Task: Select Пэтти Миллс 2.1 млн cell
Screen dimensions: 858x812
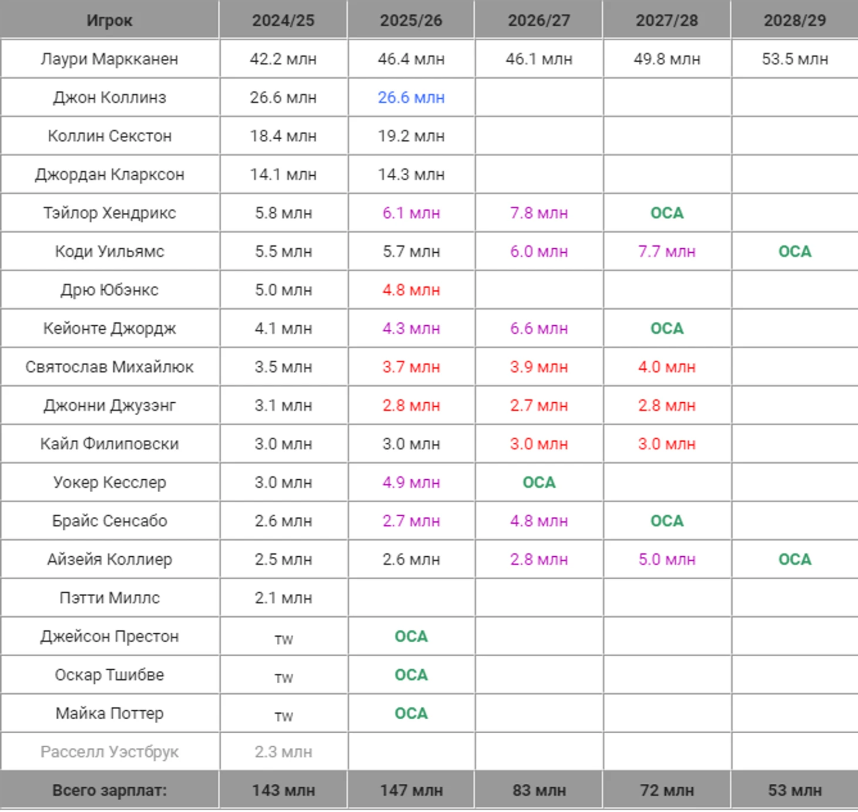Action: point(283,598)
